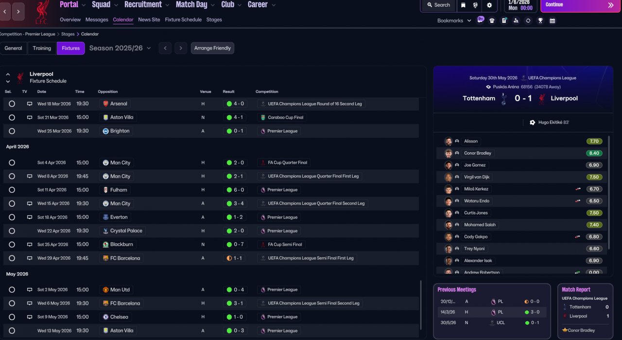This screenshot has height=340, width=622.
Task: Click the scouting search shortcut icon
Action: coord(516,20)
